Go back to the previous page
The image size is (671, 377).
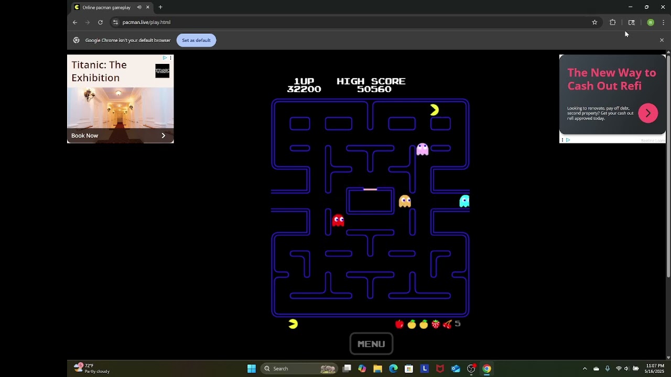(x=75, y=23)
